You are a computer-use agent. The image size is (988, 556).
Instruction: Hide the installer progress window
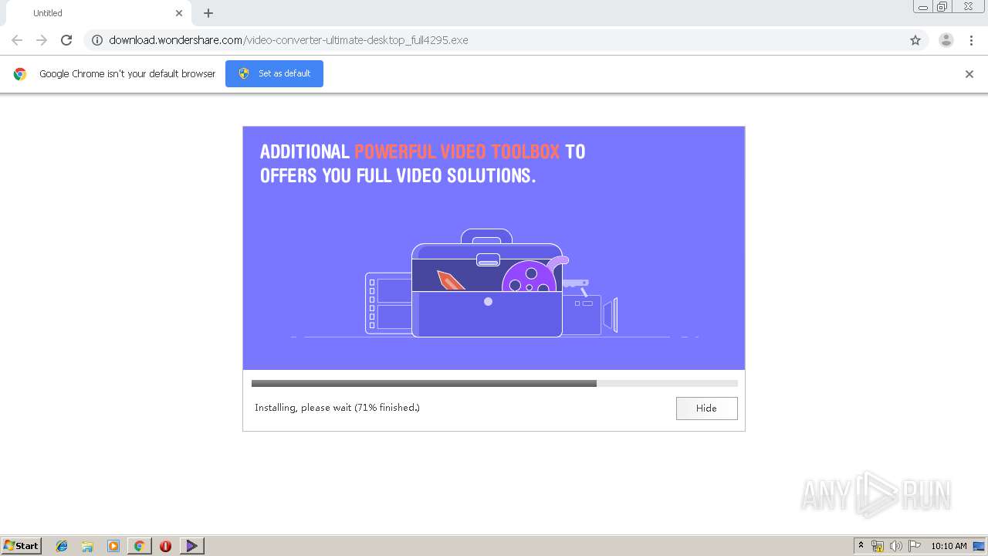tap(706, 408)
